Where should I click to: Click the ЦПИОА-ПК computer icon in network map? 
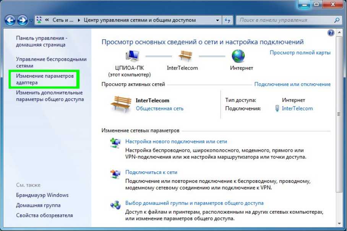pos(132,55)
